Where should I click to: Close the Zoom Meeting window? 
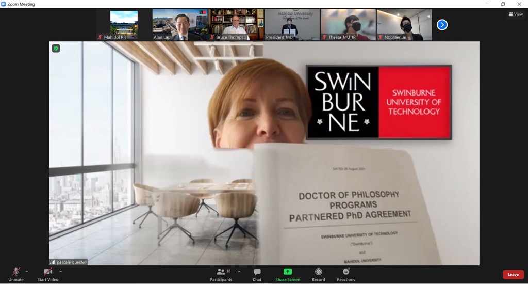[x=519, y=4]
